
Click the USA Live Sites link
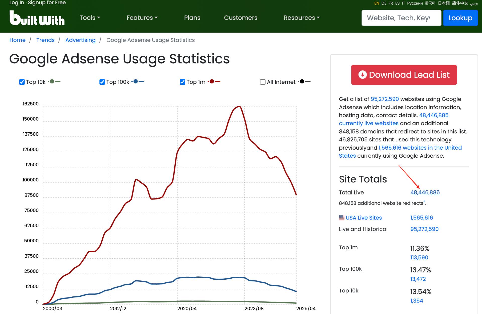point(364,218)
